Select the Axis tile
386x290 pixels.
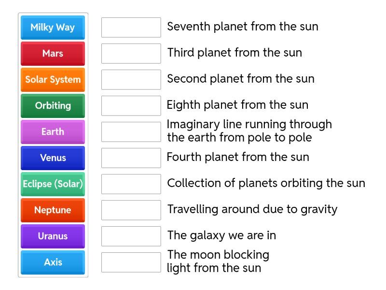[53, 262]
